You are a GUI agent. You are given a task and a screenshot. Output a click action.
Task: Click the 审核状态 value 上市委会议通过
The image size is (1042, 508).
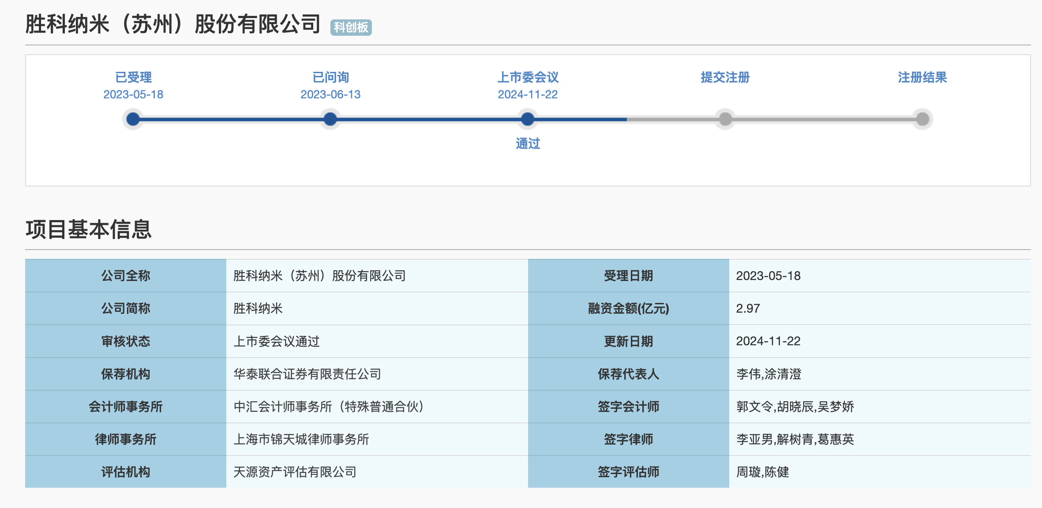[x=276, y=341]
